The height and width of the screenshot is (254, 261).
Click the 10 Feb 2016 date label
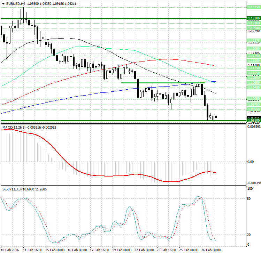pyautogui.click(x=10, y=250)
